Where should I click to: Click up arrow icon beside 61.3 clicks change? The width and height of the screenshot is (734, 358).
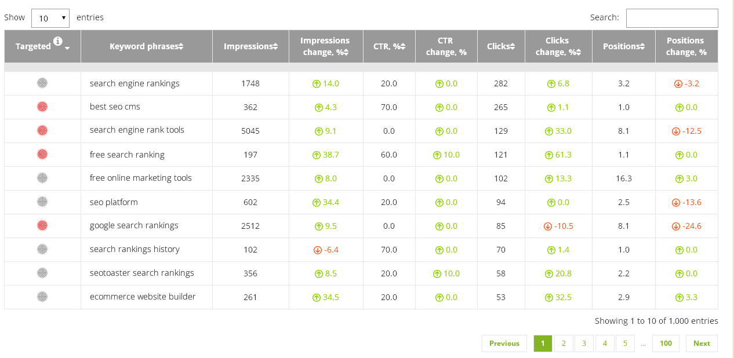tap(548, 155)
